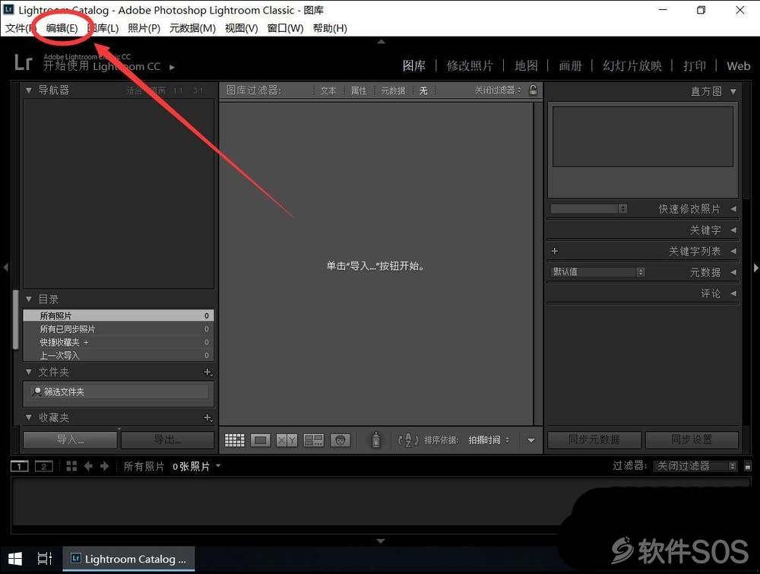Select the 属性 library filter
The image size is (760, 574).
[359, 90]
